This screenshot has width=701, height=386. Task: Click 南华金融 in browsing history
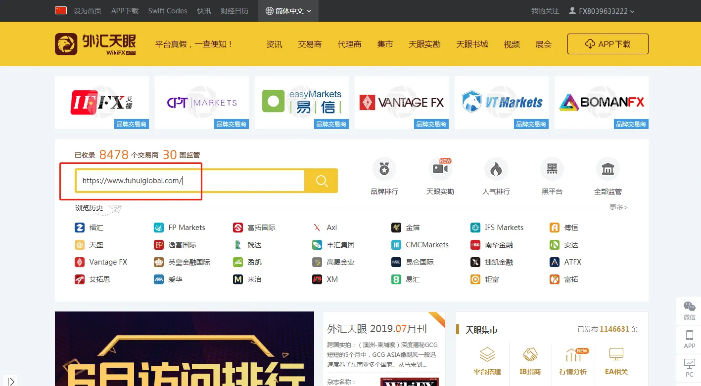[x=499, y=245]
